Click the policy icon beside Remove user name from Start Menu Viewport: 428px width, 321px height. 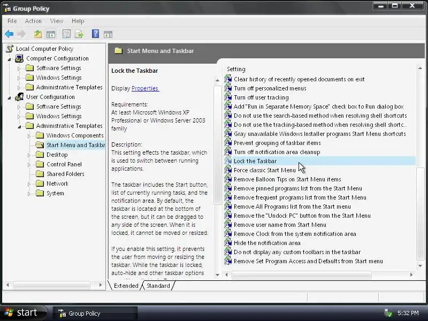pyautogui.click(x=228, y=225)
